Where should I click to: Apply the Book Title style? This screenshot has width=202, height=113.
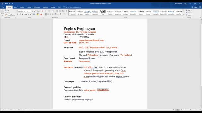click(x=179, y=13)
